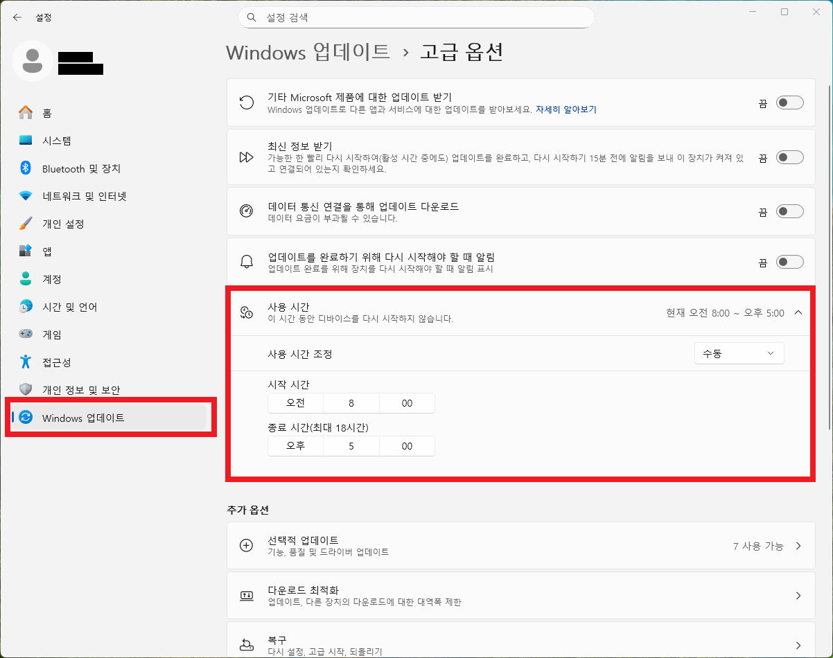Click the 선택적 업데이트 plus icon
The width and height of the screenshot is (833, 658).
click(x=246, y=546)
